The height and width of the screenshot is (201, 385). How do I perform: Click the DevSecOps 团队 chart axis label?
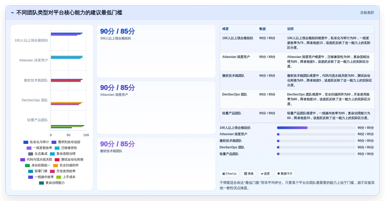[x=35, y=100]
